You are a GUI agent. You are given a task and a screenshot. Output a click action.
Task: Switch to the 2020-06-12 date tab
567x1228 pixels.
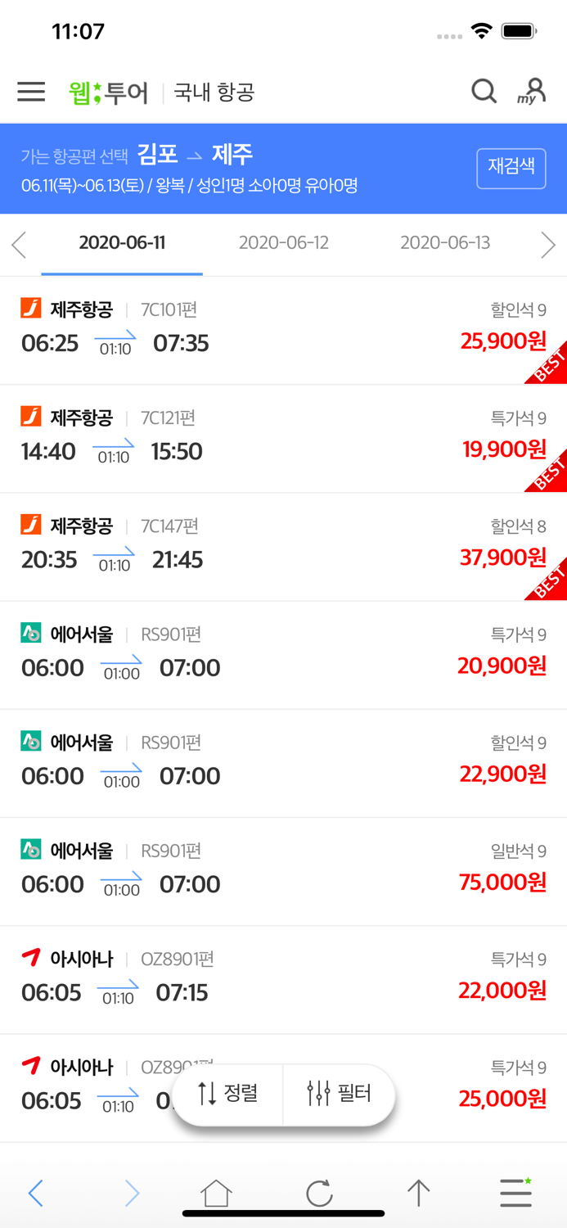click(283, 243)
